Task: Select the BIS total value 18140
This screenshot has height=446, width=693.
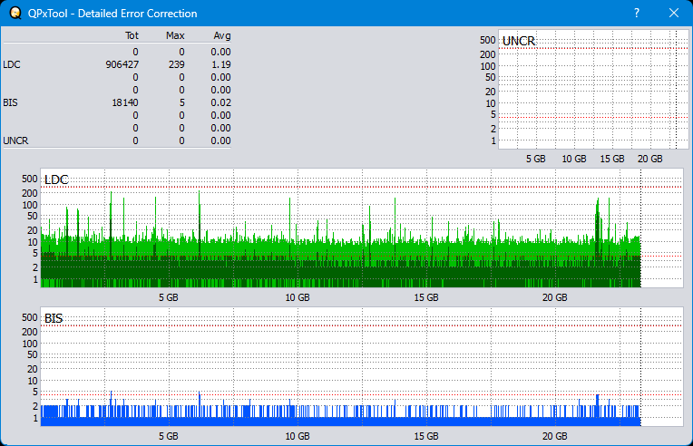Action: pyautogui.click(x=125, y=103)
